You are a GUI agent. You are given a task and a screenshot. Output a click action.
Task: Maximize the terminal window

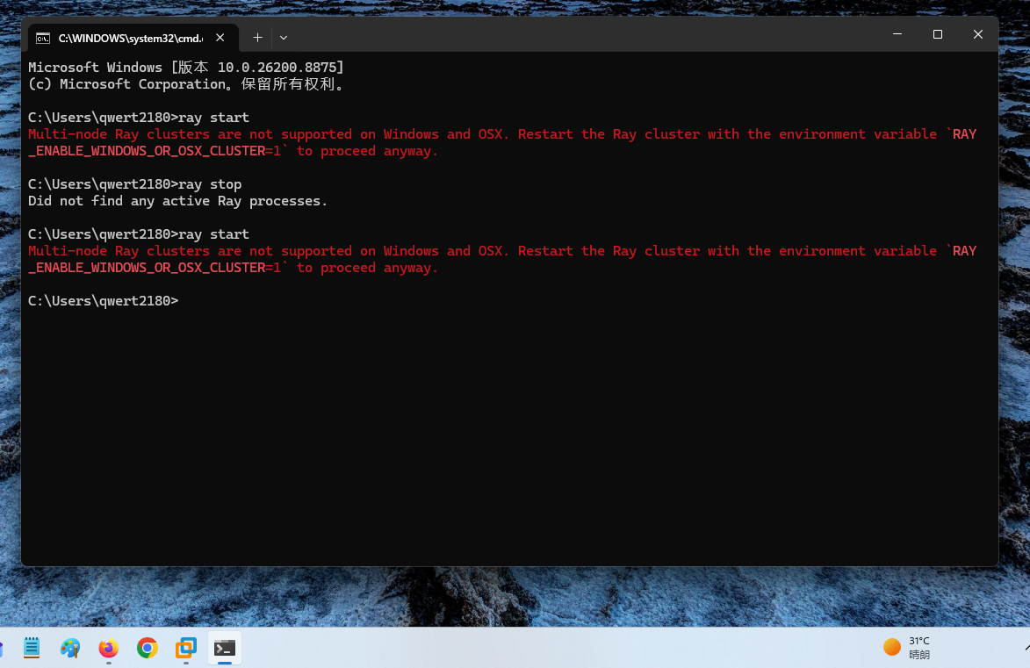coord(938,34)
